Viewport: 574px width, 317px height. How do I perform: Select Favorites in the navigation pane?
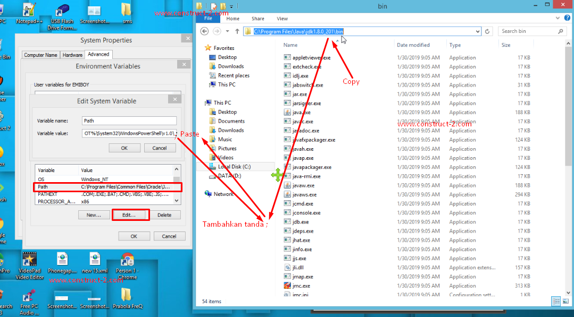pos(223,48)
